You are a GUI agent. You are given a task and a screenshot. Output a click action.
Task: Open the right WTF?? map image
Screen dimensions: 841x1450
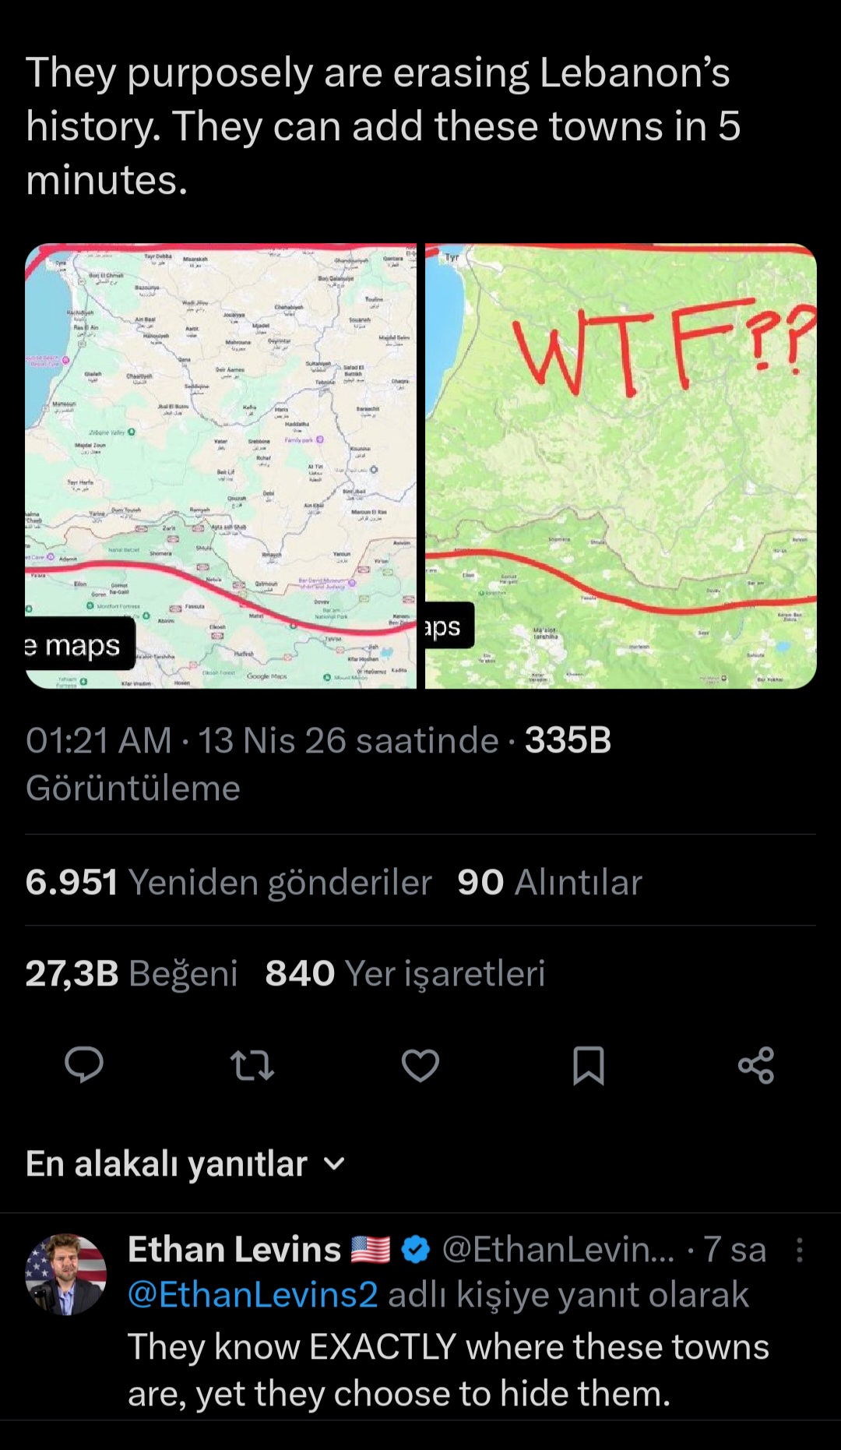click(621, 466)
